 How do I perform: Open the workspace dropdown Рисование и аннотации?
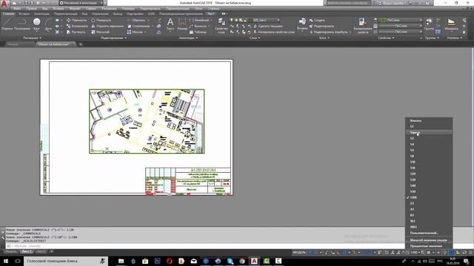[81, 3]
